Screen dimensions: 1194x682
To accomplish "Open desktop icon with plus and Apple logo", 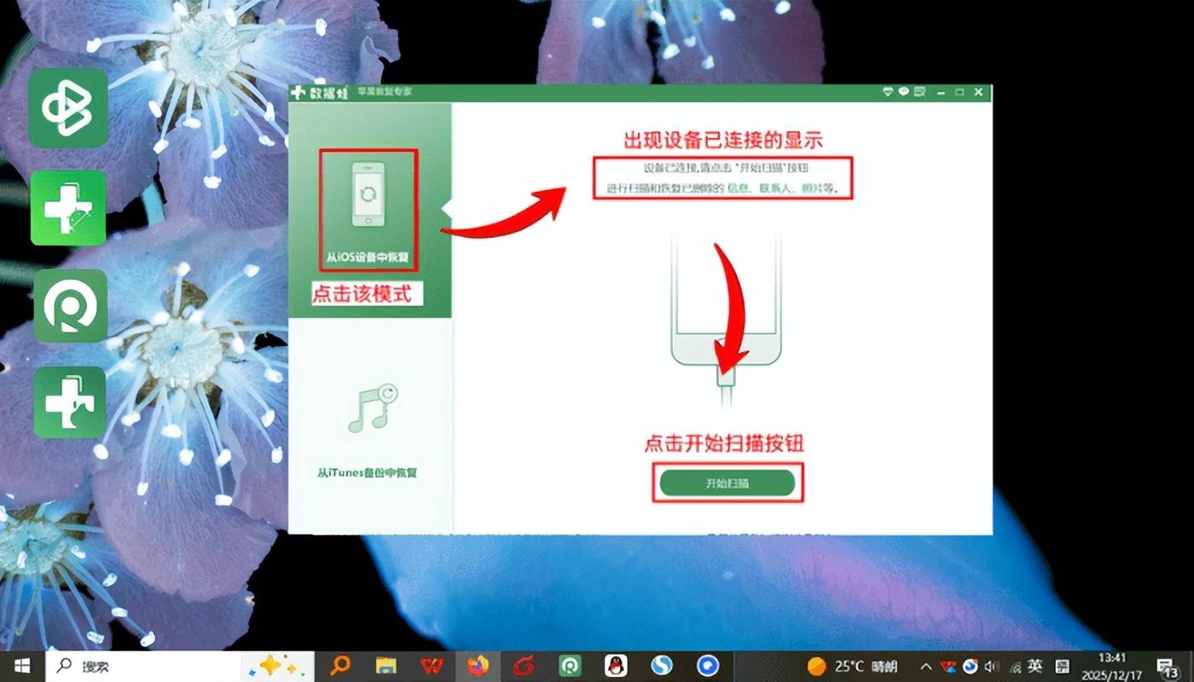I will pos(69,402).
